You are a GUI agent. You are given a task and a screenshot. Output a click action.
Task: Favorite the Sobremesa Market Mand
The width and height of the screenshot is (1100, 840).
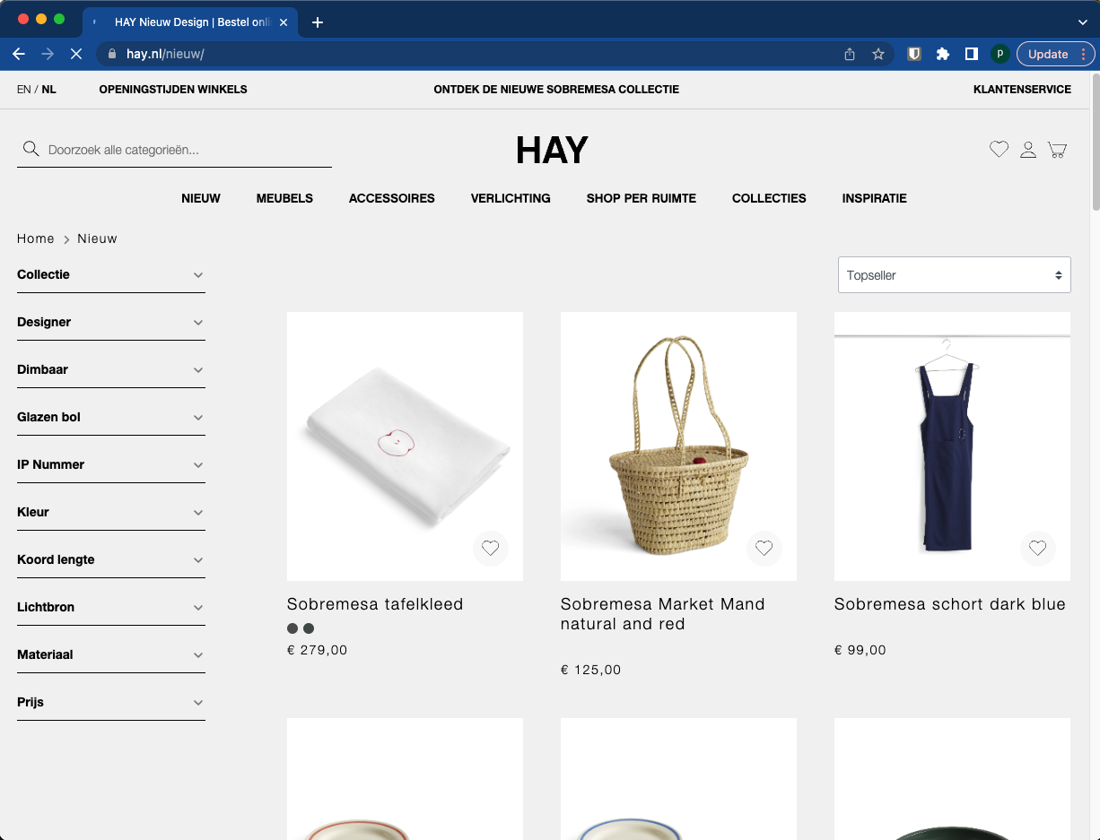(x=764, y=548)
